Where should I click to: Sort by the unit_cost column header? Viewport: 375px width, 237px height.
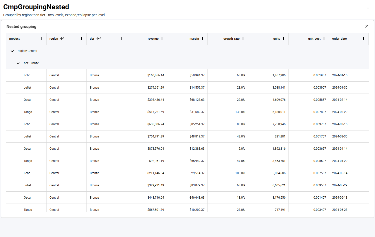tap(314, 39)
